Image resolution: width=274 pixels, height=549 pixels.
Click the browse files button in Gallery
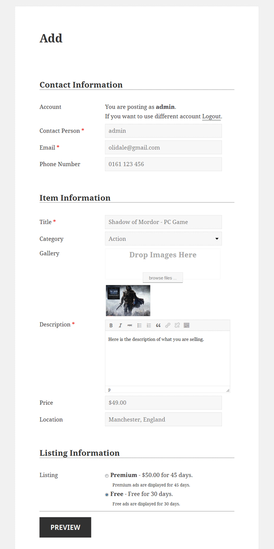point(162,277)
